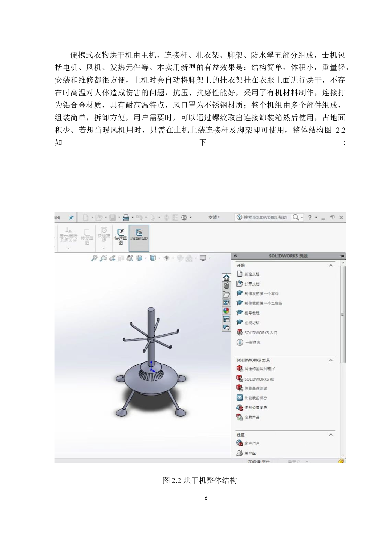Click the Print icon in the top toolbar
Screen dimensions: 382x541
point(126,218)
